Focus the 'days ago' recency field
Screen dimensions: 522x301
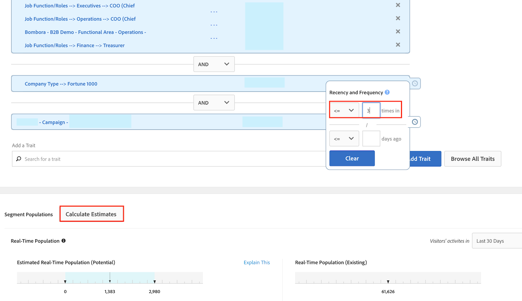click(371, 138)
